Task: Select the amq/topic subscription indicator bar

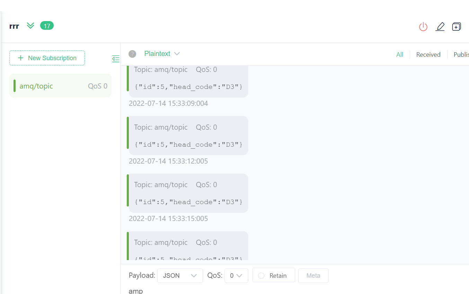Action: coord(14,85)
